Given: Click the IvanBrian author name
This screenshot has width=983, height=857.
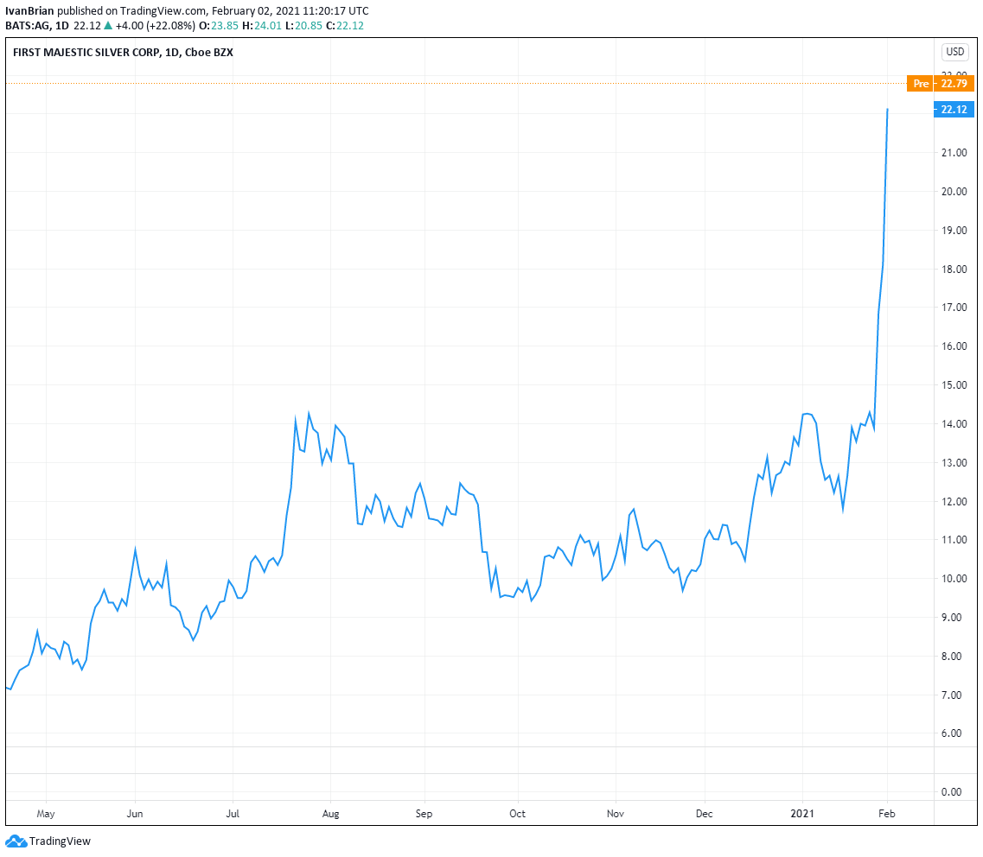Looking at the screenshot, I should click(x=29, y=10).
